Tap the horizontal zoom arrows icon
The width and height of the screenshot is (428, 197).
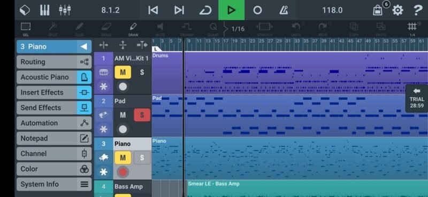click(103, 45)
